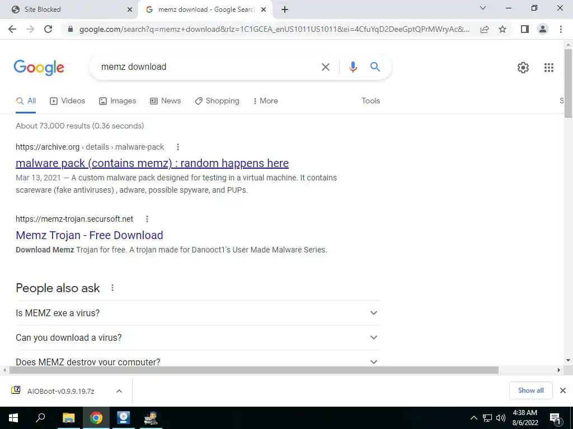The height and width of the screenshot is (429, 573).
Task: Bookmark this page with star icon
Action: tap(502, 29)
